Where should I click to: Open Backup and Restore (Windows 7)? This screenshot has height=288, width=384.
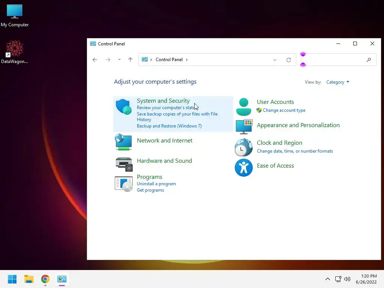[x=169, y=126]
